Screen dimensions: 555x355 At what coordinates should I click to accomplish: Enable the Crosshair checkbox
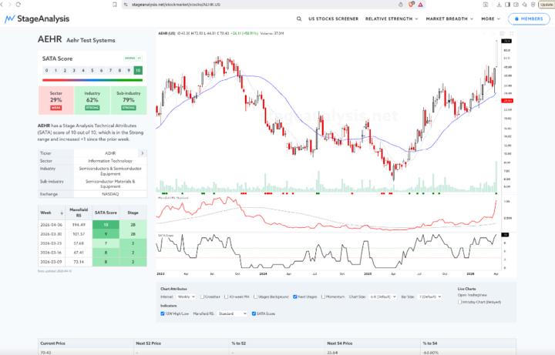tap(202, 296)
